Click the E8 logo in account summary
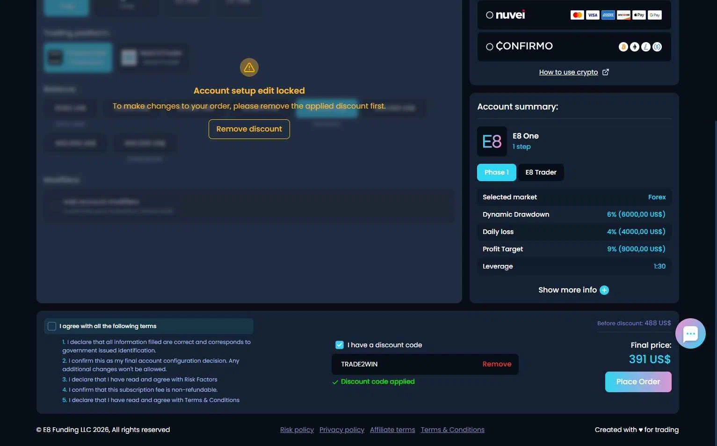Screen dimensions: 717x446 point(492,141)
